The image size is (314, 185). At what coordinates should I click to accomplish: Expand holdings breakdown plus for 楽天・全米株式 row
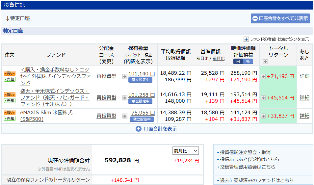tap(125, 98)
